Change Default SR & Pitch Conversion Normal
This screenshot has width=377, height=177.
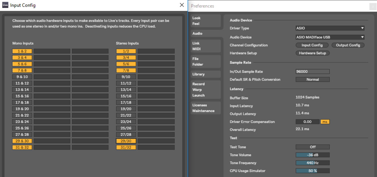pyautogui.click(x=313, y=79)
